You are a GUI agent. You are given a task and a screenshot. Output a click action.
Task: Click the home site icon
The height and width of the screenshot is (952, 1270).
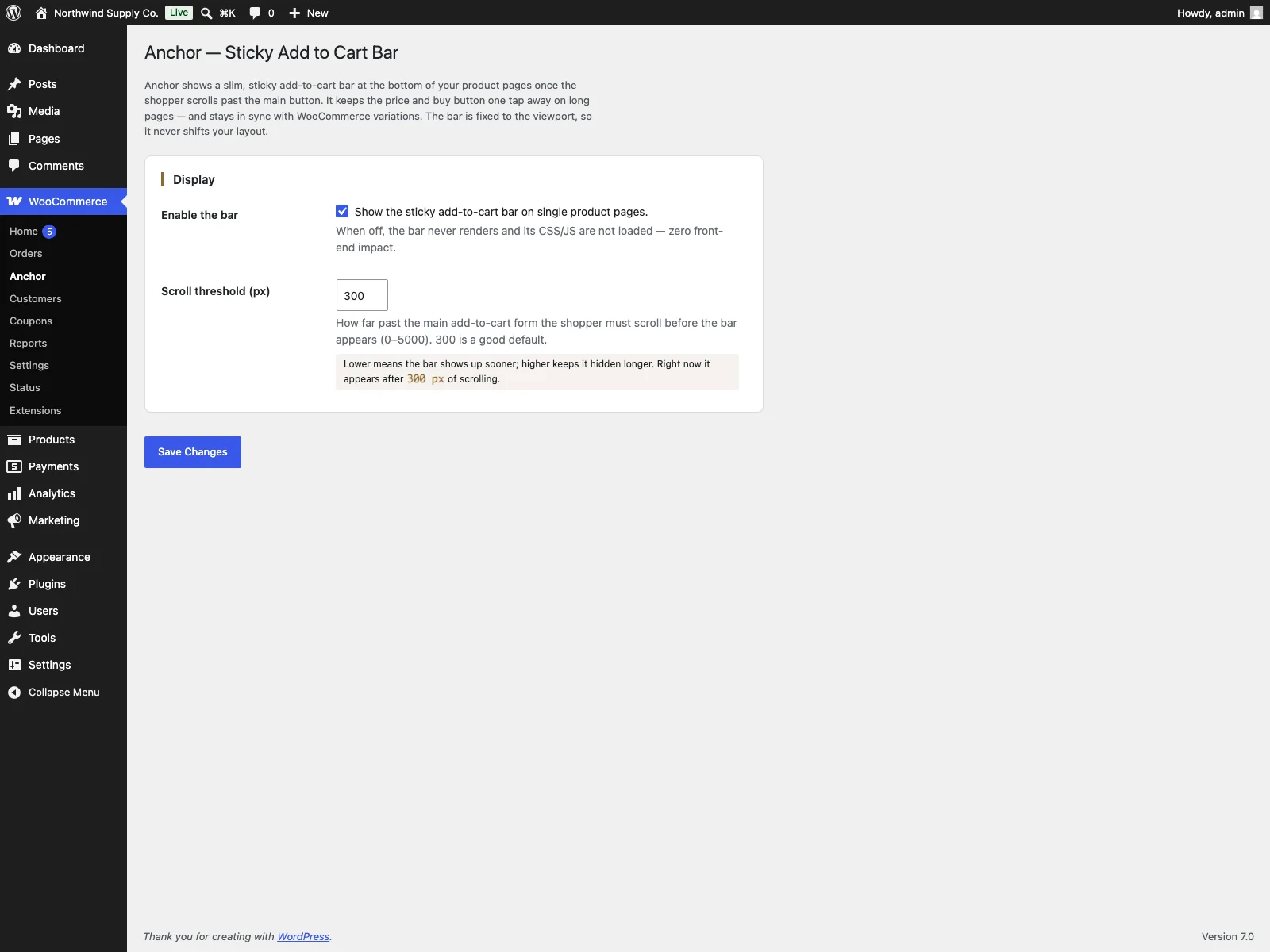pyautogui.click(x=41, y=13)
